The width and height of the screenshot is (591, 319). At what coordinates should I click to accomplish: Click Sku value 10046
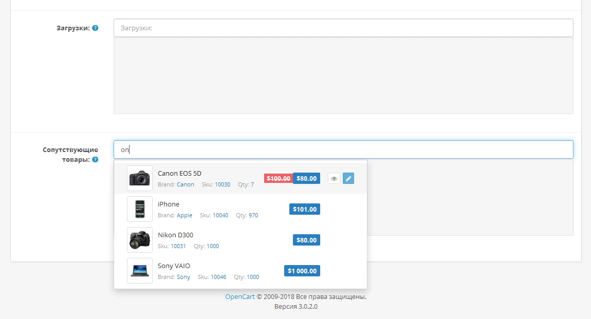(x=218, y=277)
